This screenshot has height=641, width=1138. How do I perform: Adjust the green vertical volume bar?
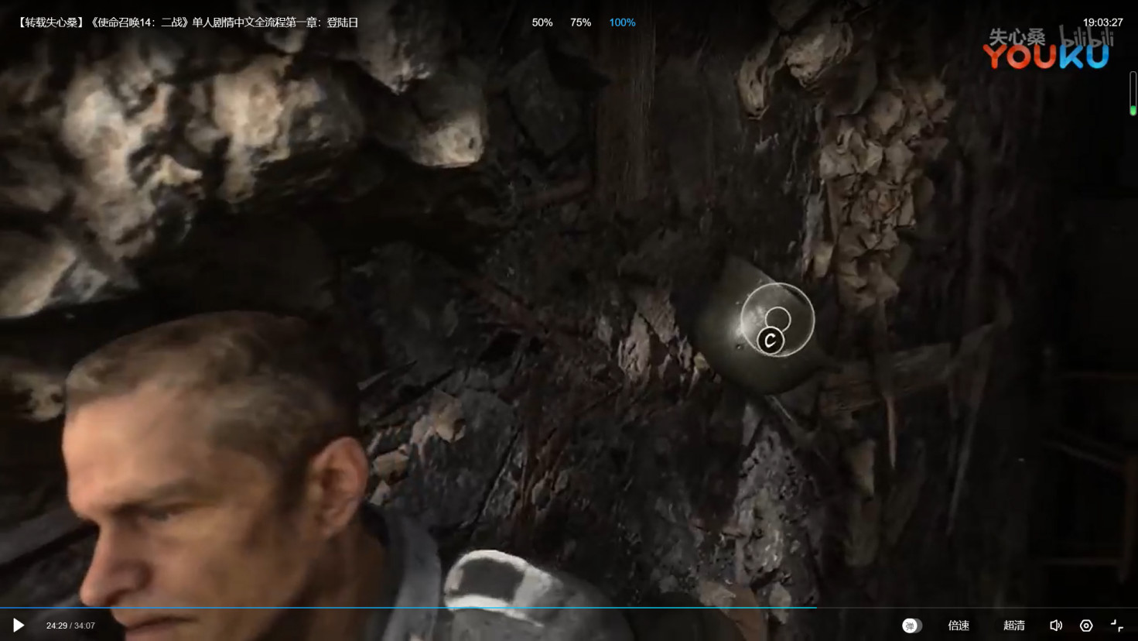(x=1133, y=94)
